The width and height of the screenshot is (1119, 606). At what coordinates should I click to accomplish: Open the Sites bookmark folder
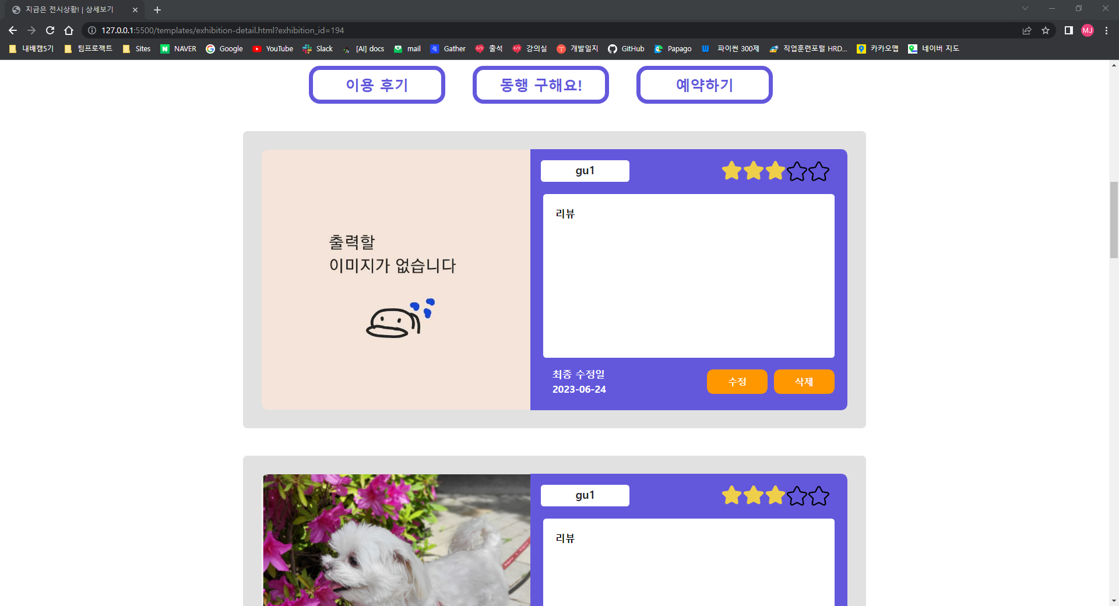136,49
